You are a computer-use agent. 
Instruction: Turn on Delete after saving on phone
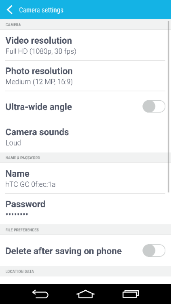154,250
